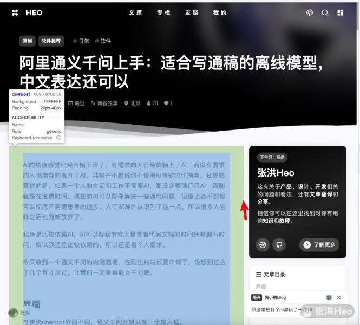Click the first article paragraph starting AI的热度

tap(124, 191)
